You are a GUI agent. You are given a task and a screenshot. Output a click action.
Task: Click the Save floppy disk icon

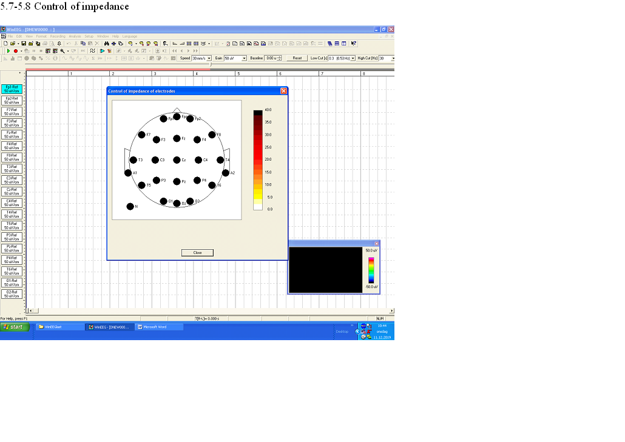(x=24, y=44)
